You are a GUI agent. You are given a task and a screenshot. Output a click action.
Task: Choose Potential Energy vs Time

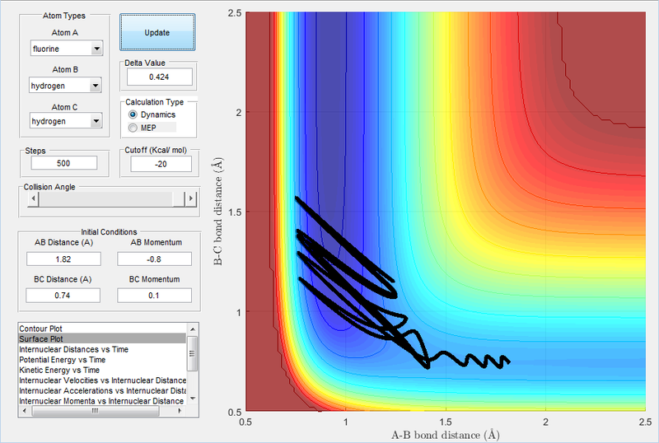click(102, 360)
